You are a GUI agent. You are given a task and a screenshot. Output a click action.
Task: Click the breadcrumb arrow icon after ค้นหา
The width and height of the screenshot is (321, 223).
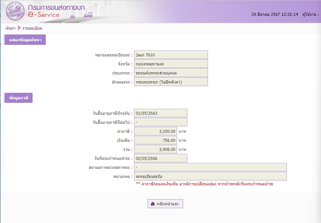[x=19, y=28]
